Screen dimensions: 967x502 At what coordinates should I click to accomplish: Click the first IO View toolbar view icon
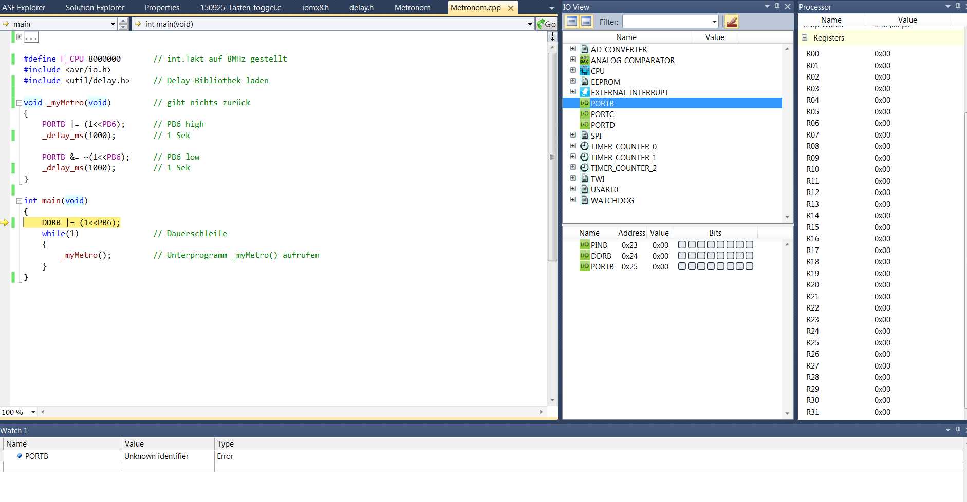pyautogui.click(x=572, y=22)
